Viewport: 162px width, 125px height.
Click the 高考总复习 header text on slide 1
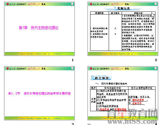34,4
